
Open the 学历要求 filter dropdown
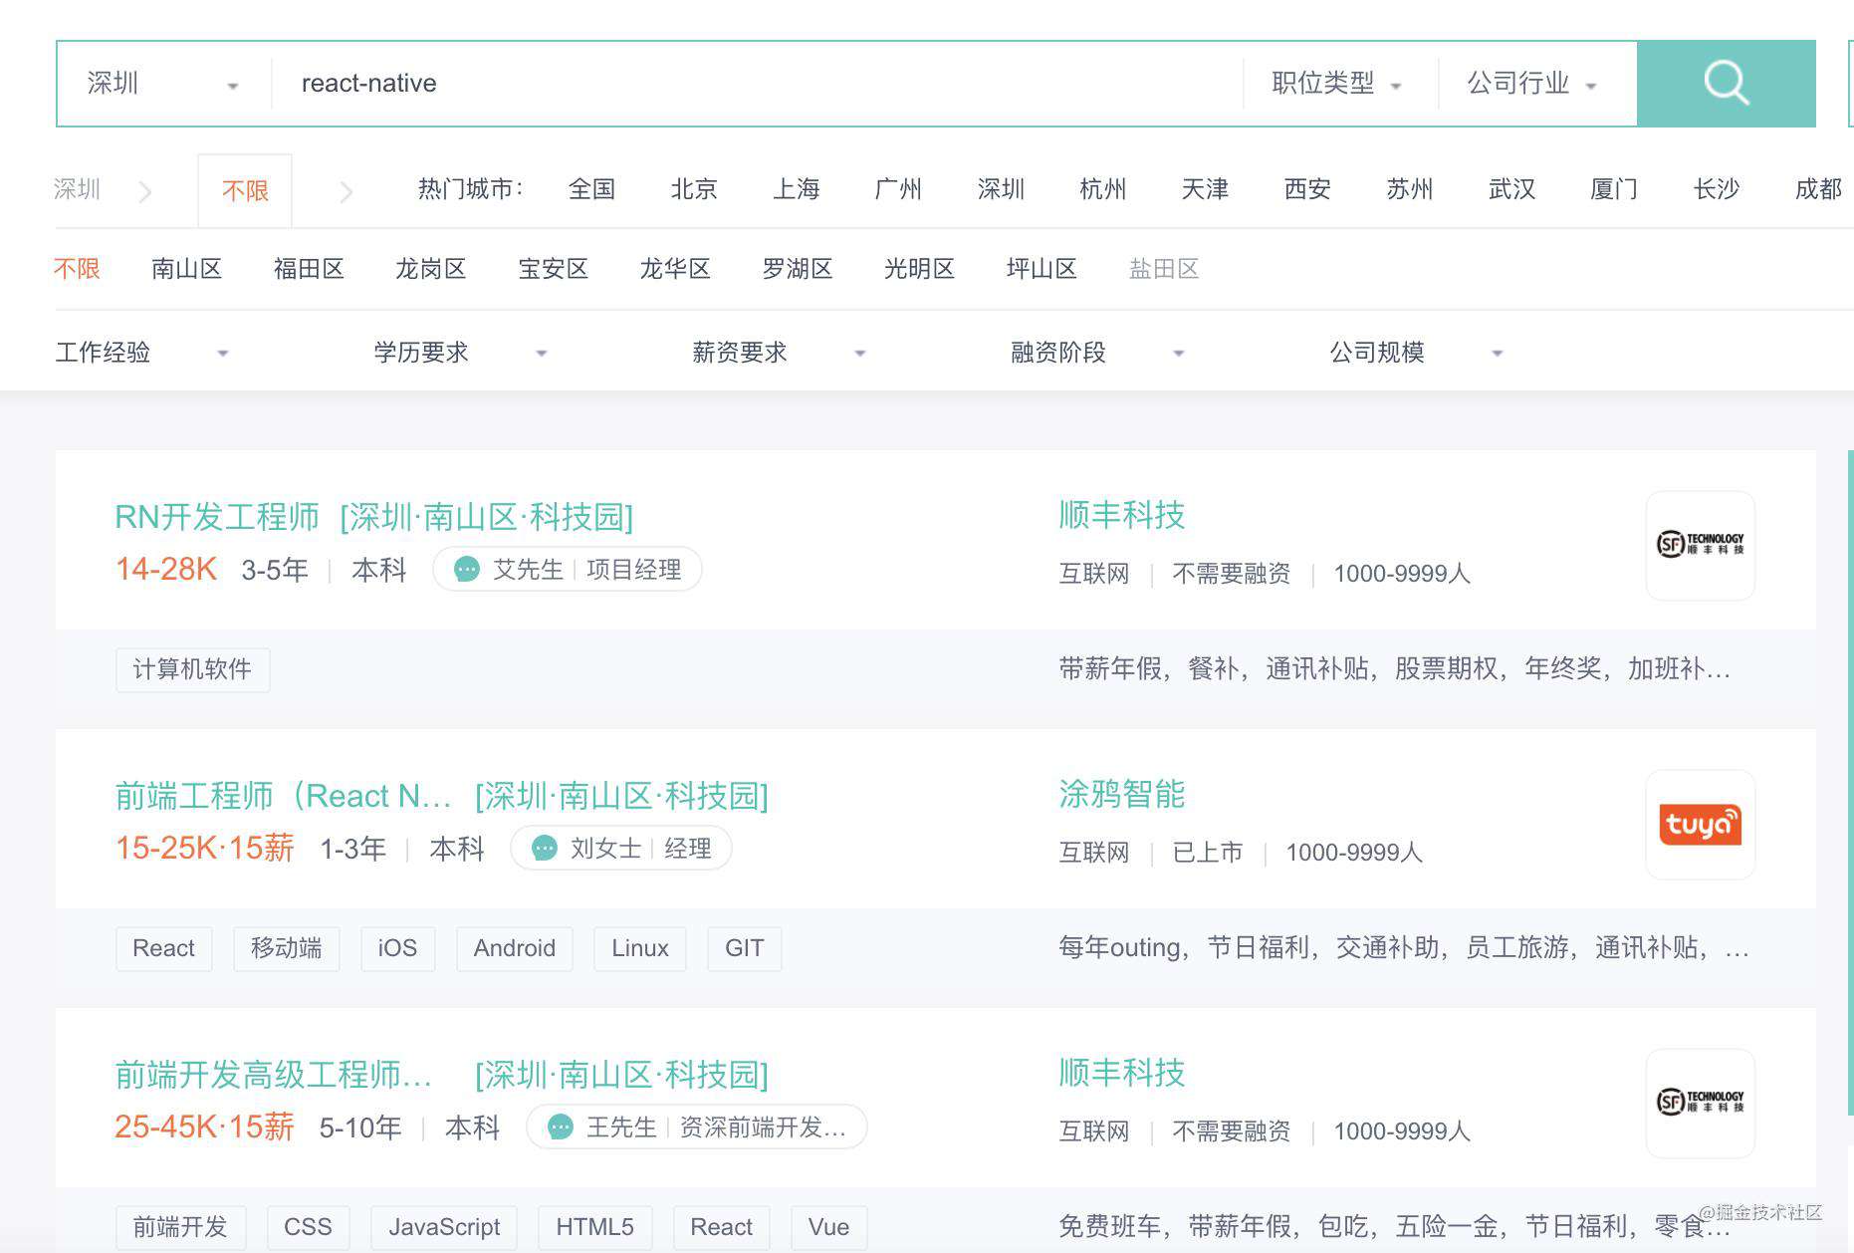tap(460, 353)
